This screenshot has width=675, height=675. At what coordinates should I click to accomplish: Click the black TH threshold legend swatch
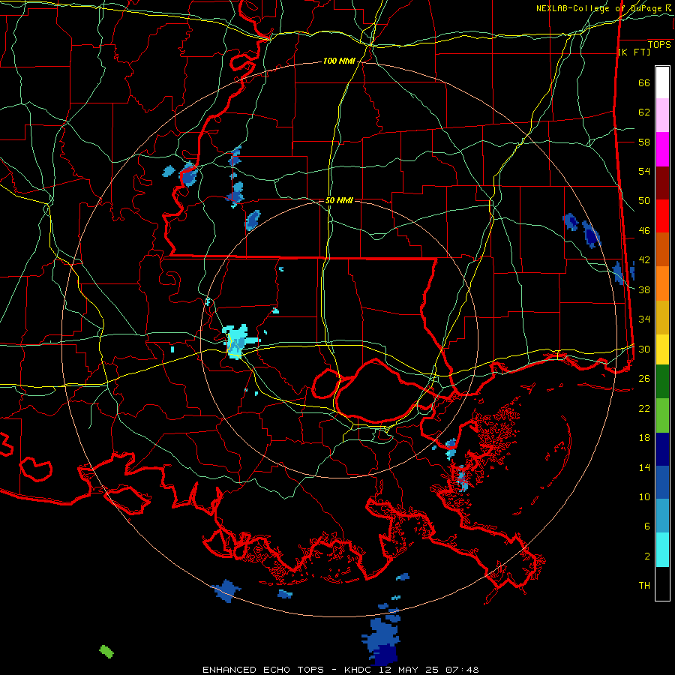(662, 583)
